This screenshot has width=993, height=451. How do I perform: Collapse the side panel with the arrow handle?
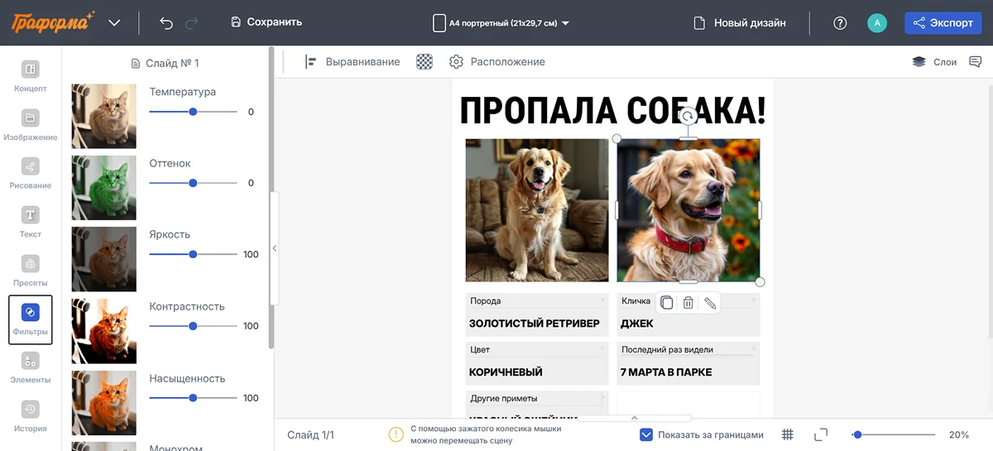tap(275, 248)
